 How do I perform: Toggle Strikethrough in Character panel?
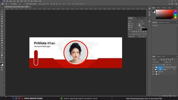click(x=145, y=32)
